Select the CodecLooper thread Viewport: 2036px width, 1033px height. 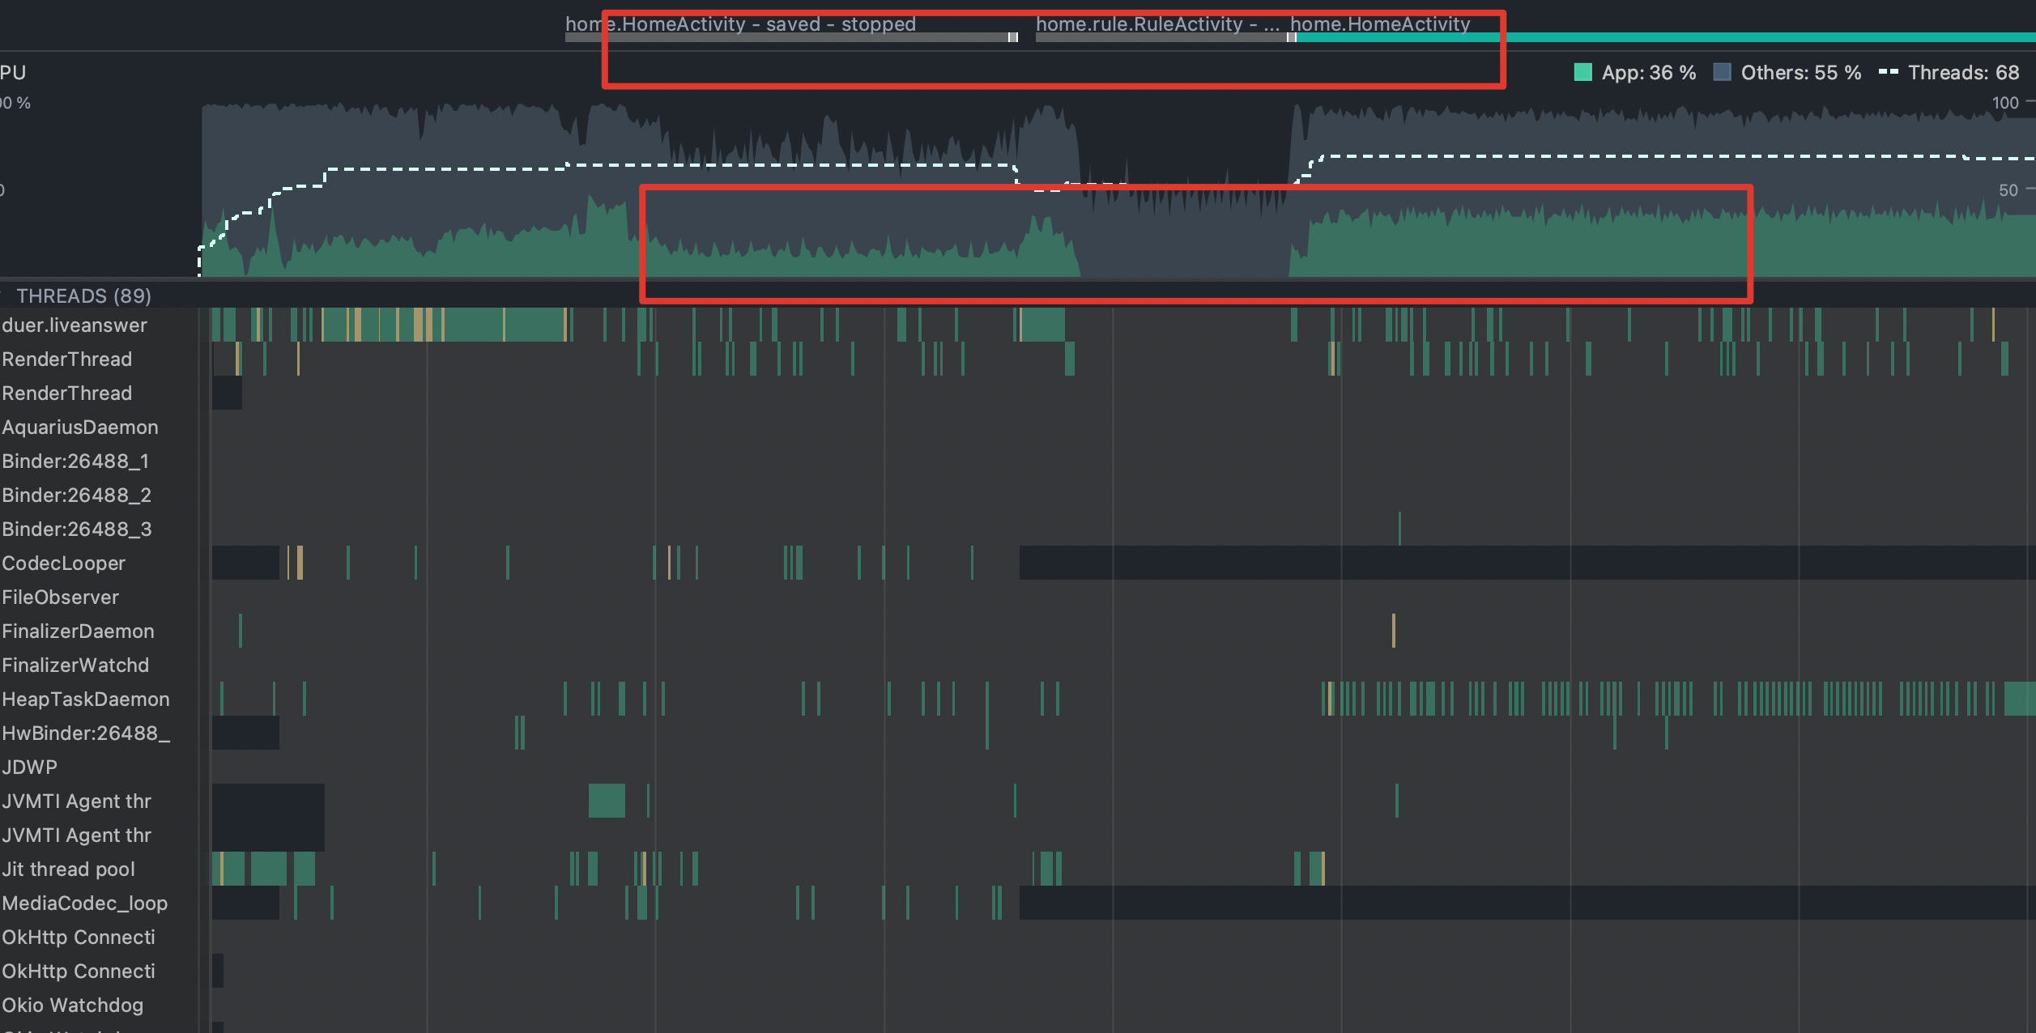click(x=64, y=563)
